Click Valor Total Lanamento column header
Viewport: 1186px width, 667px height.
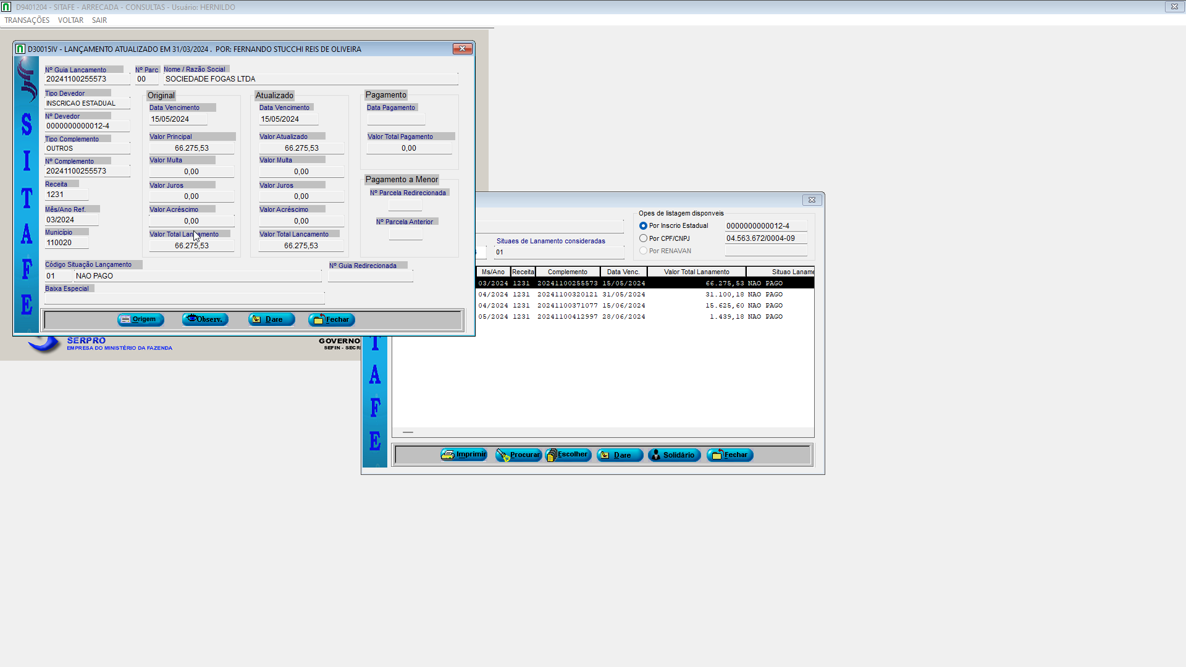(696, 272)
